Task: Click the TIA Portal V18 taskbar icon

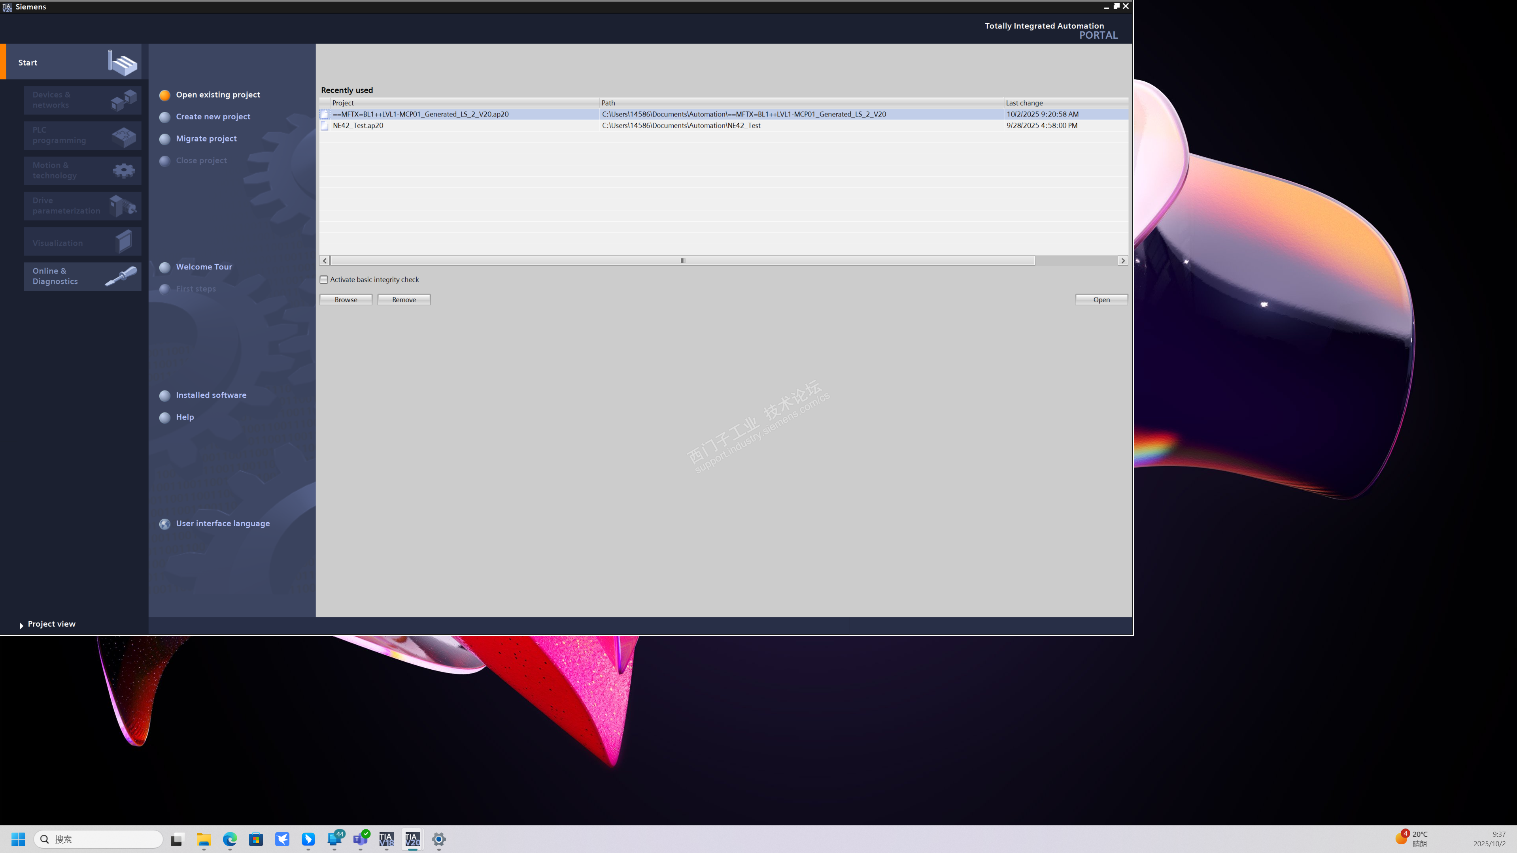Action: click(386, 839)
